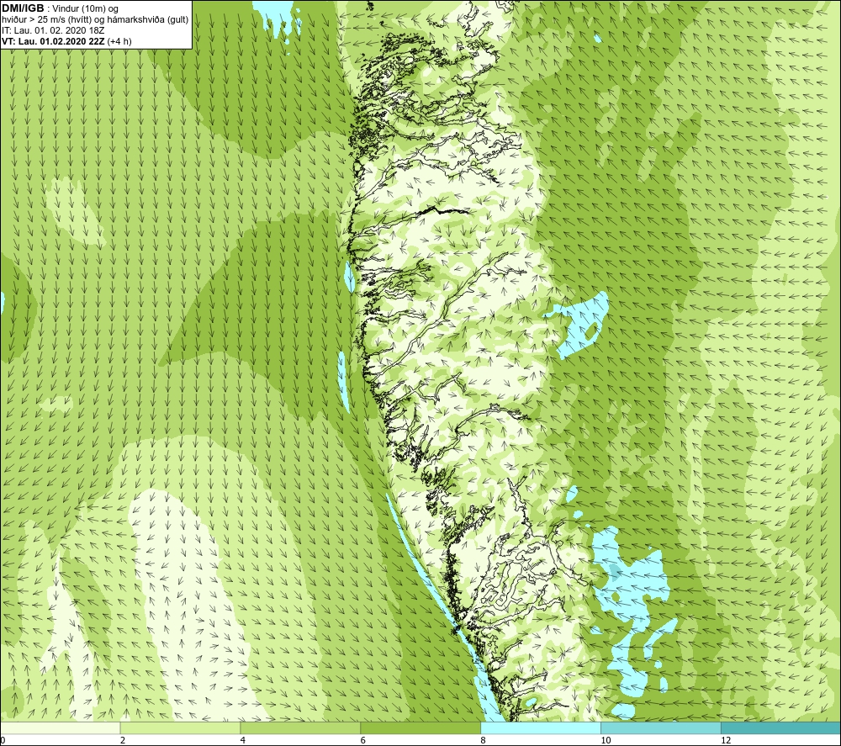The height and width of the screenshot is (746, 841).
Task: Select the 4–6 m/s green color segment
Action: 300,727
